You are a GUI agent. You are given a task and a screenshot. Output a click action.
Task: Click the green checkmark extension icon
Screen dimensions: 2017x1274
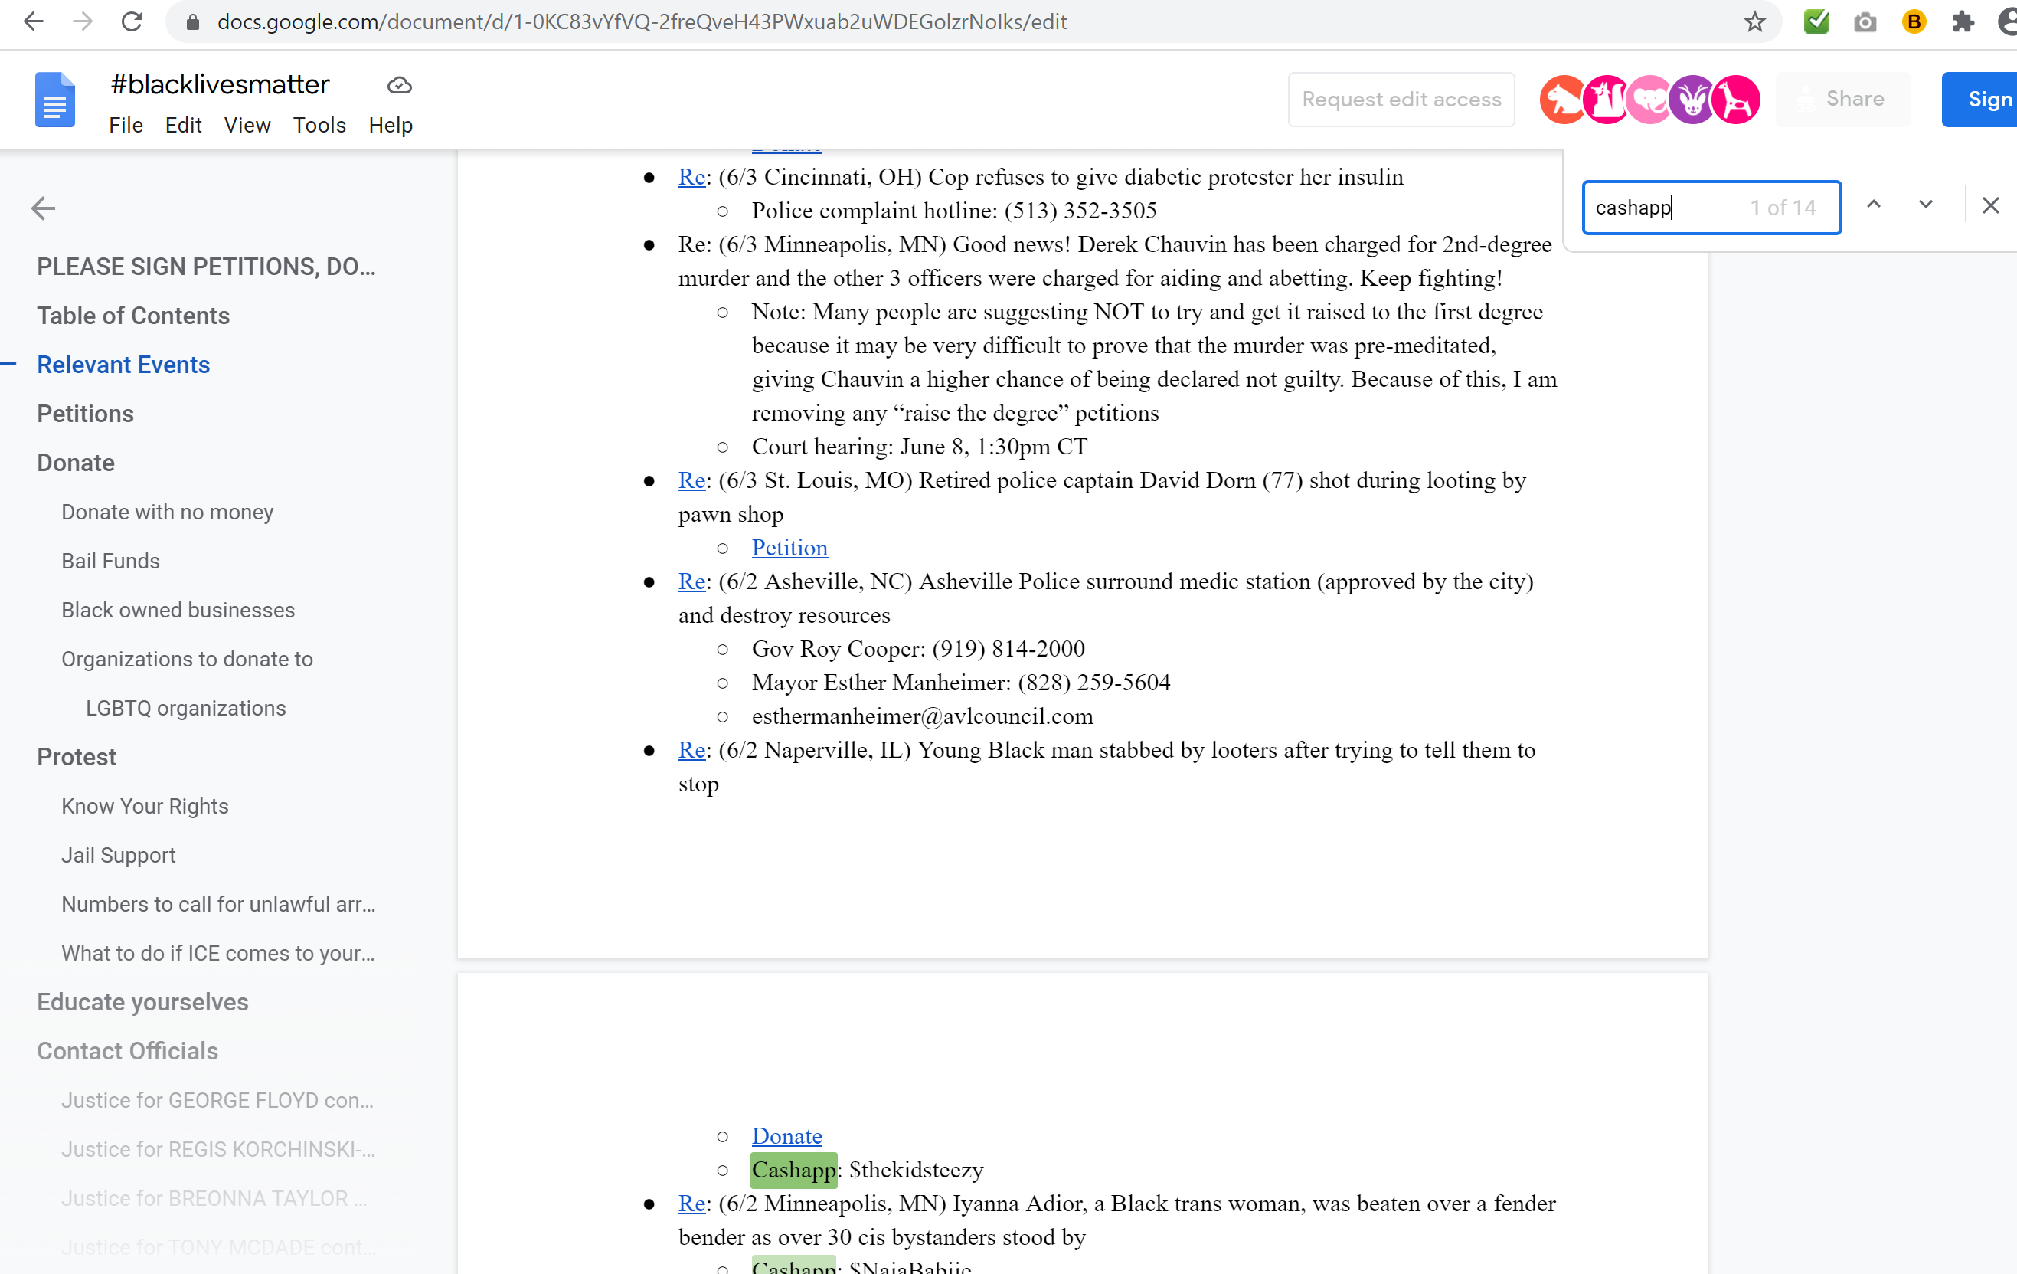point(1816,21)
